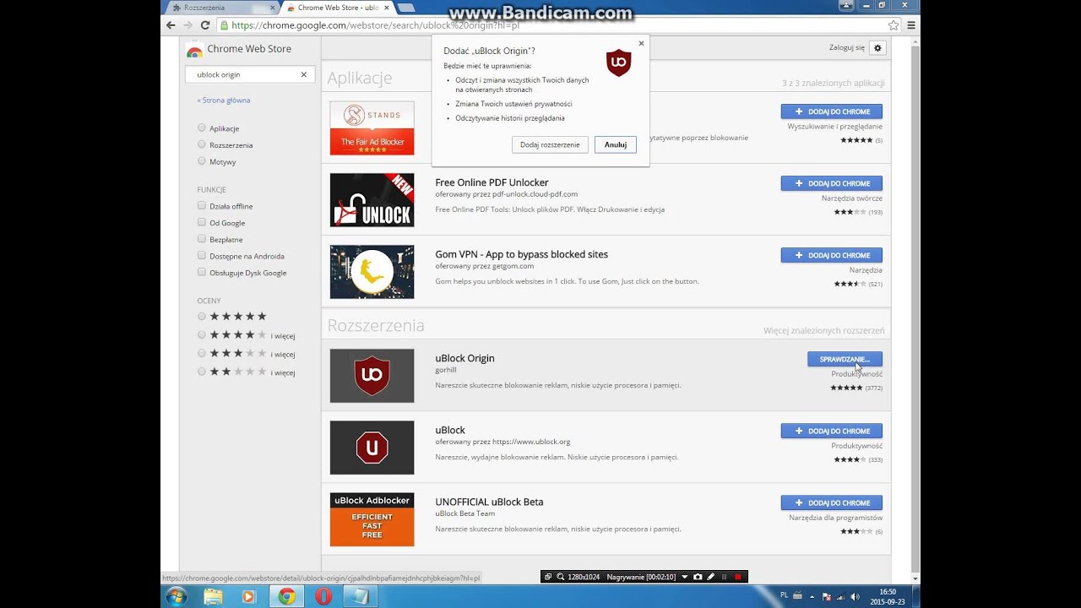Select the Motywy radio button
Image resolution: width=1081 pixels, height=608 pixels.
click(x=202, y=160)
